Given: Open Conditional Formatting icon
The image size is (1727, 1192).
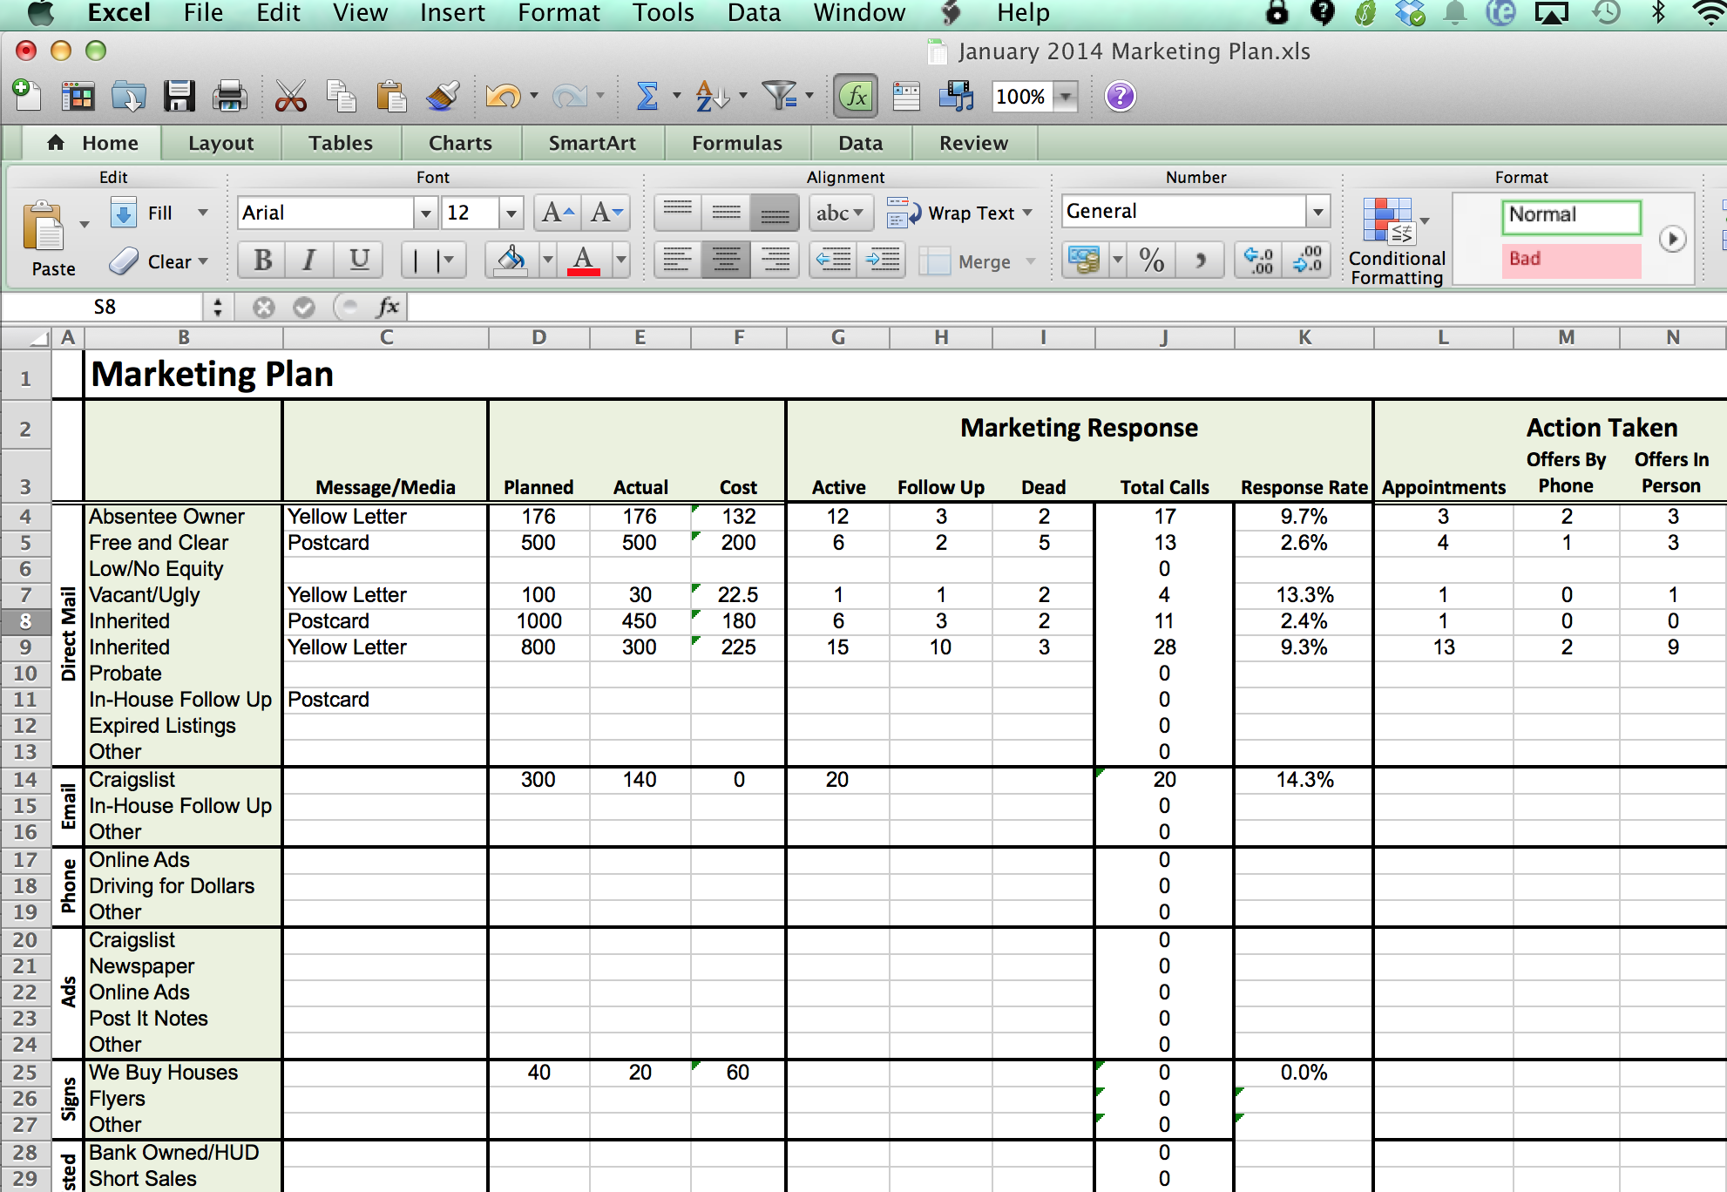Looking at the screenshot, I should coord(1389,221).
